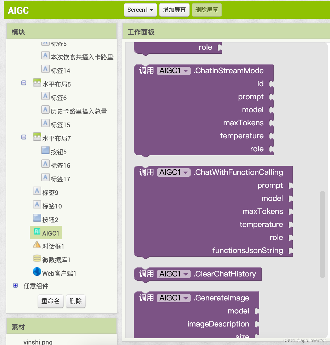Click the label icon of 历史卡路里摄入总量
330x345 pixels.
coord(45,109)
